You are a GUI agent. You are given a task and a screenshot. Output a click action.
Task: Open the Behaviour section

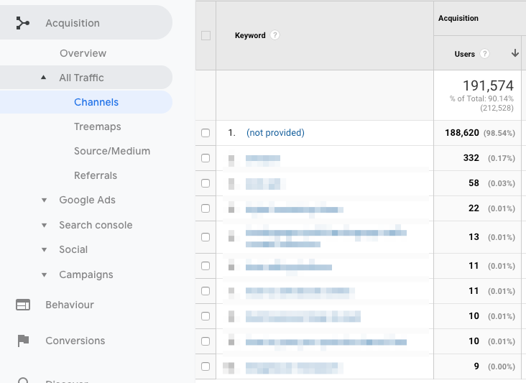click(70, 305)
